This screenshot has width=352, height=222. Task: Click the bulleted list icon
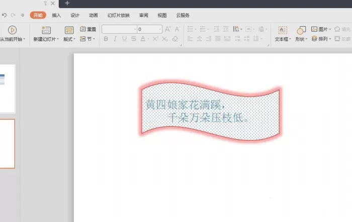pos(191,29)
